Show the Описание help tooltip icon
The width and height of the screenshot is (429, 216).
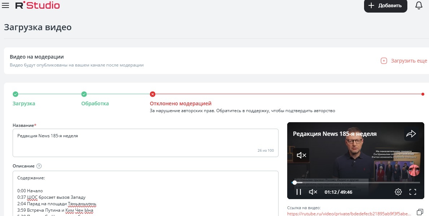click(39, 166)
